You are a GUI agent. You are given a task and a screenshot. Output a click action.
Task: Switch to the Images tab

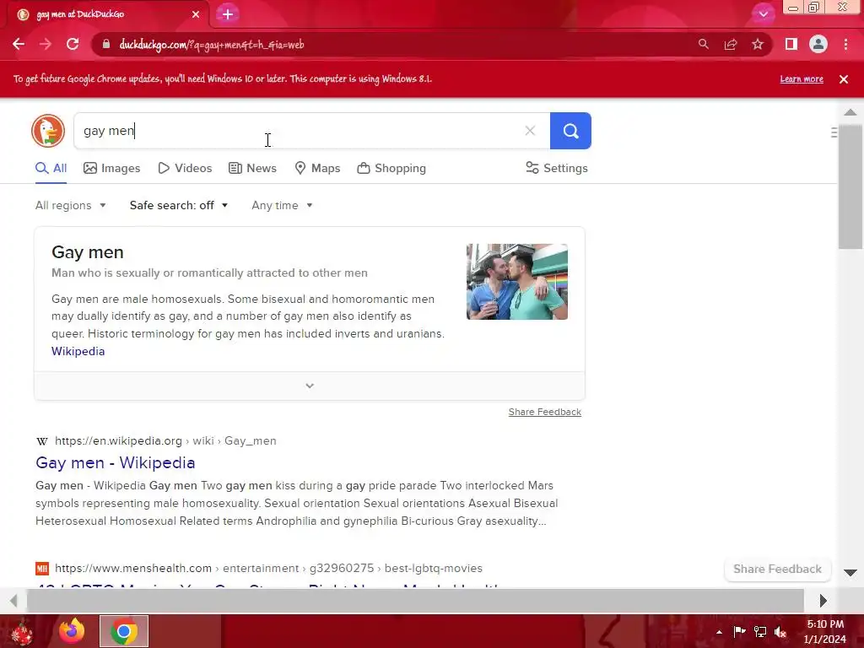coord(112,168)
